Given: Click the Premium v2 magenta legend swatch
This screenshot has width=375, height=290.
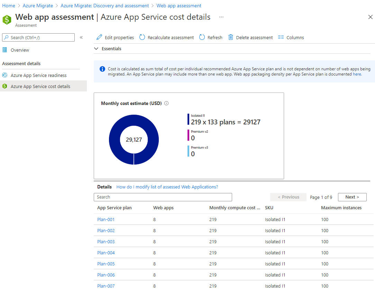Looking at the screenshot, I should pos(189,135).
